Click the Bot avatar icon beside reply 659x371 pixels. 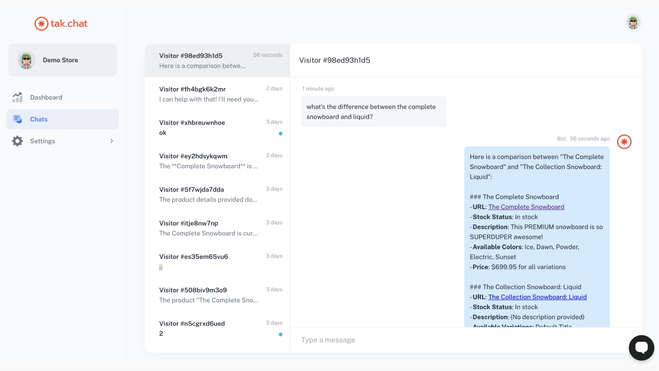[x=624, y=142]
